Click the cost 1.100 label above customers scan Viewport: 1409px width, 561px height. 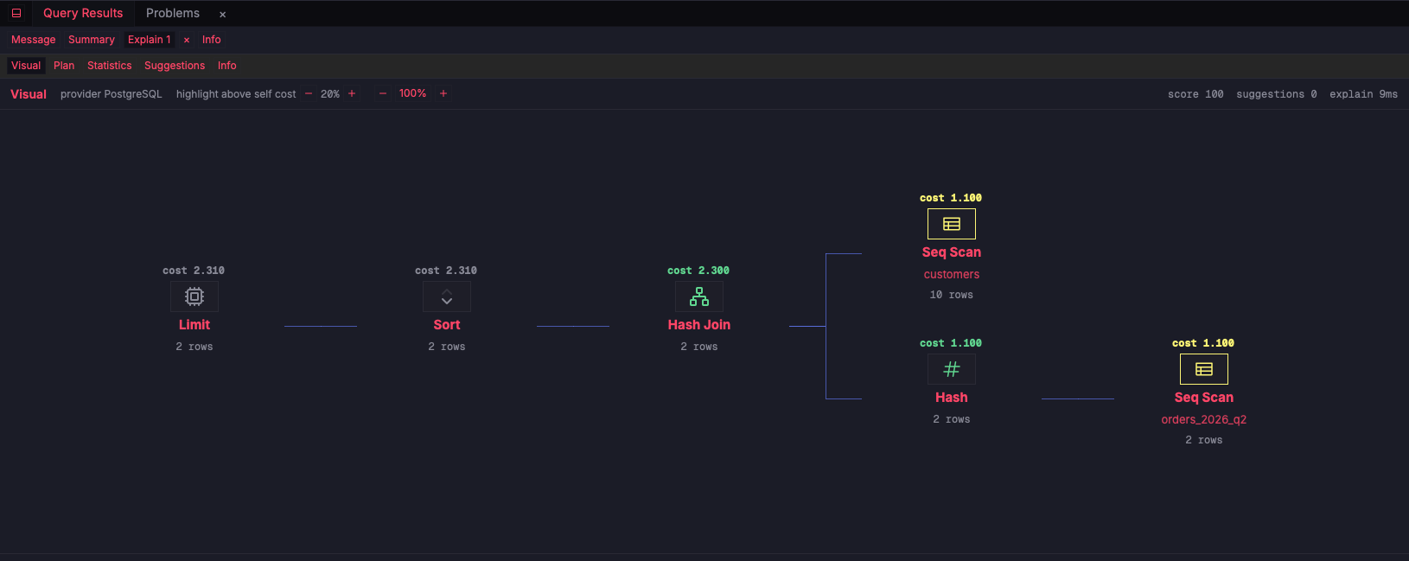point(951,198)
